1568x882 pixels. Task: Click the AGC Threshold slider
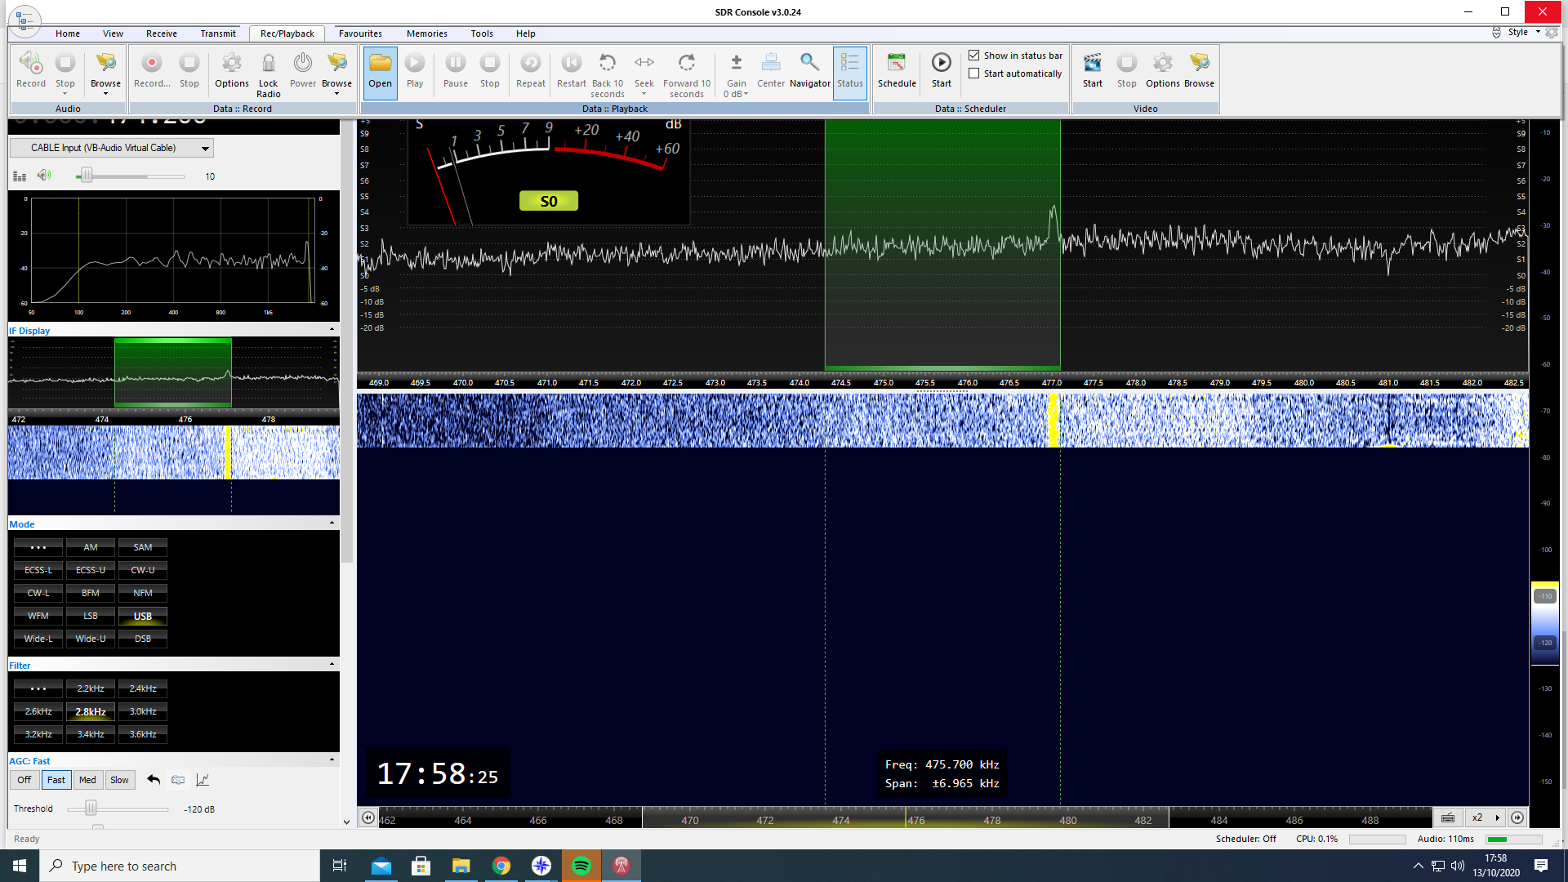(91, 808)
